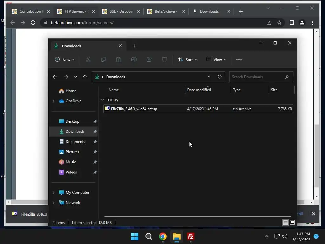Select FileZilla_3.46.3_win64-setup file
The height and width of the screenshot is (244, 325).
[x=198, y=109]
